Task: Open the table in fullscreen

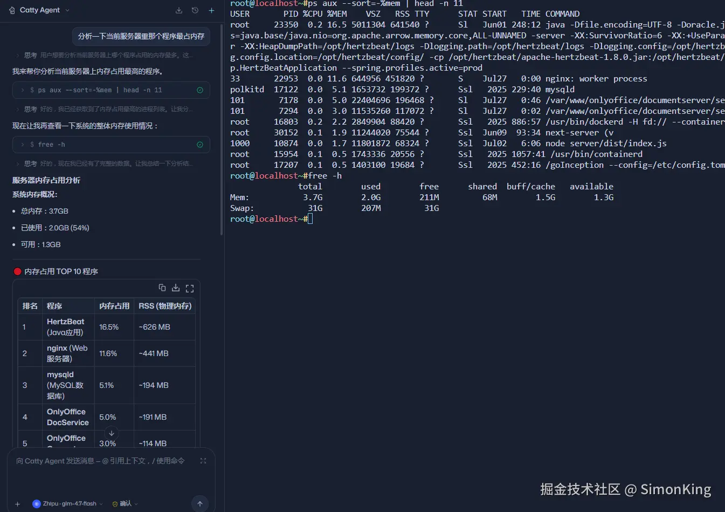Action: pyautogui.click(x=190, y=288)
